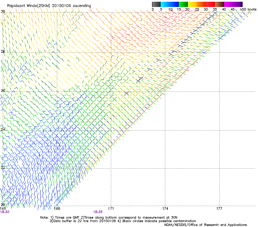Click the magenta 40-45 knots legend segment
This screenshot has height=227, width=258.
(x=229, y=4)
